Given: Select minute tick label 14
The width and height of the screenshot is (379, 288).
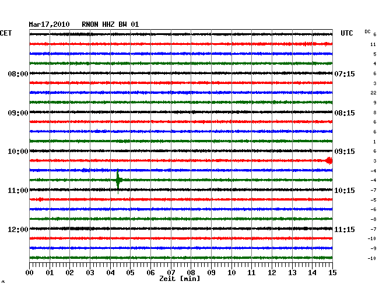Looking at the screenshot, I should (313, 272).
